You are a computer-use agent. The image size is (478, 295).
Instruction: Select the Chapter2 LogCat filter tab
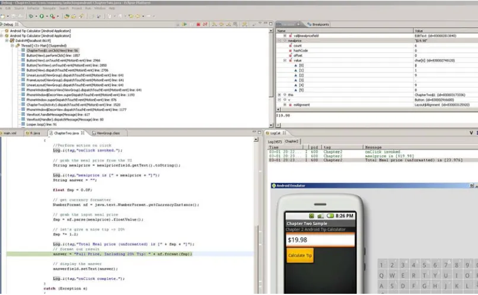click(x=292, y=141)
